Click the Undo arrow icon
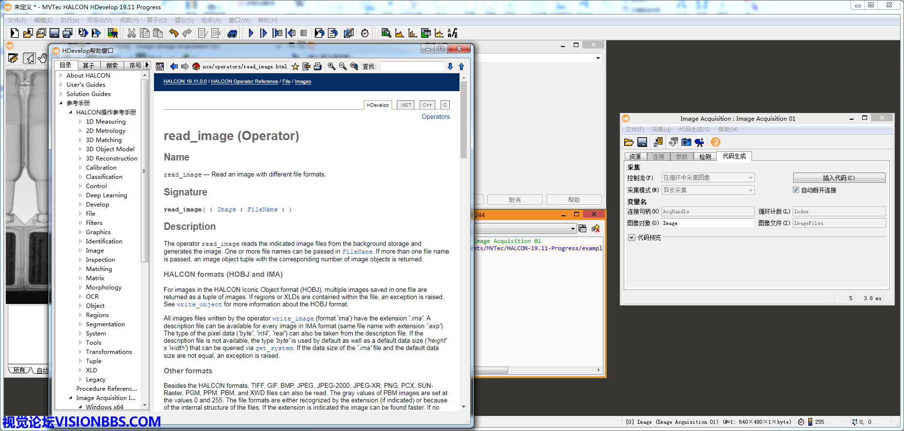The width and height of the screenshot is (904, 431). 173,33
